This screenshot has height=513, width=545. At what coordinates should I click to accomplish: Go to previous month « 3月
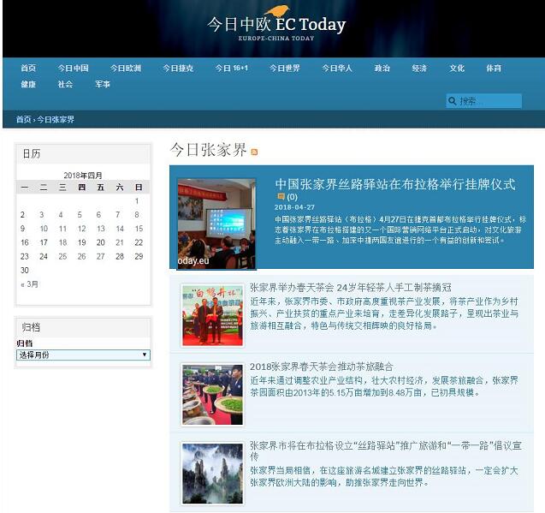[x=29, y=284]
